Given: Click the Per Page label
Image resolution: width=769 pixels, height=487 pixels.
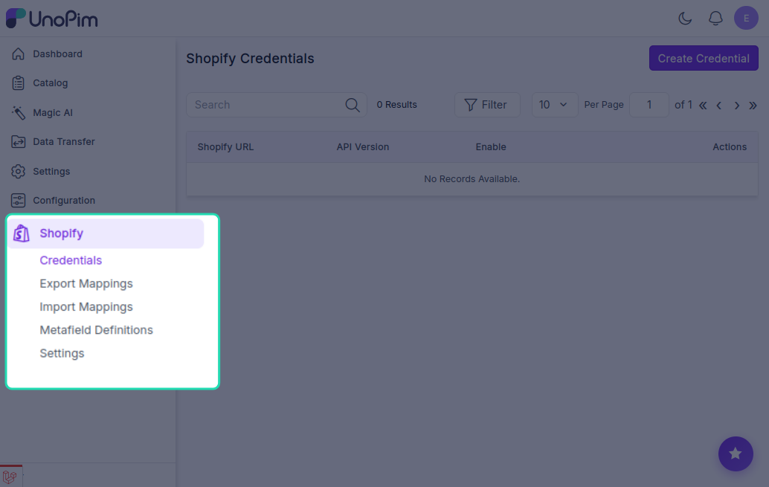Looking at the screenshot, I should click(604, 105).
